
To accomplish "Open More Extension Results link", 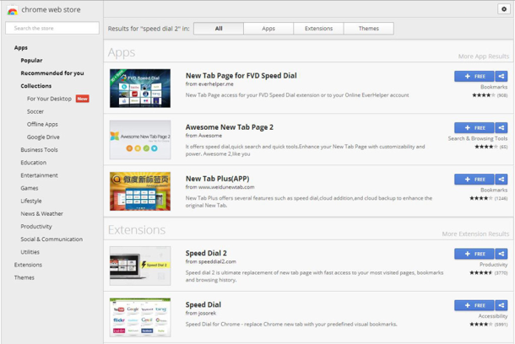I will click(x=475, y=234).
